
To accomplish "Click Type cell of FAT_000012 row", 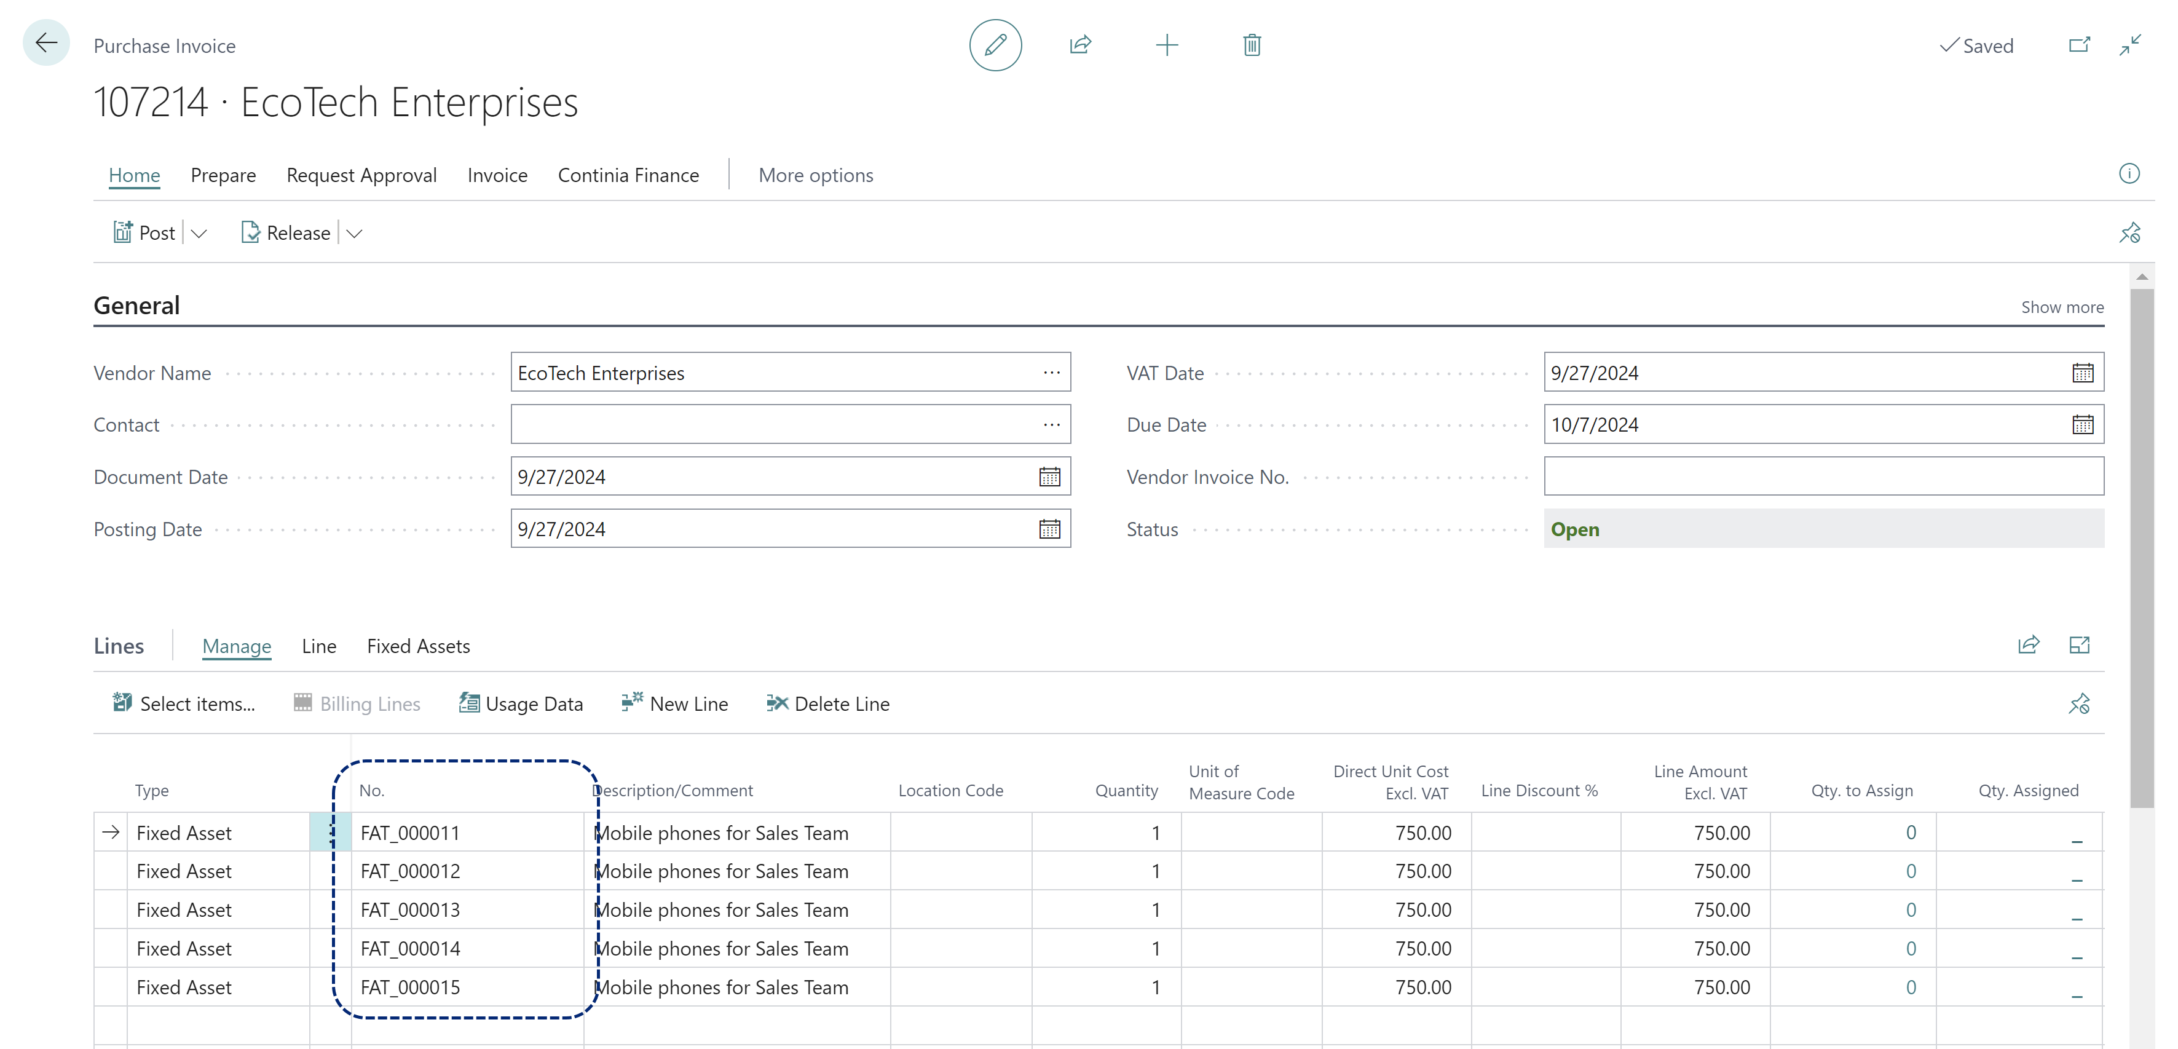I will [218, 871].
